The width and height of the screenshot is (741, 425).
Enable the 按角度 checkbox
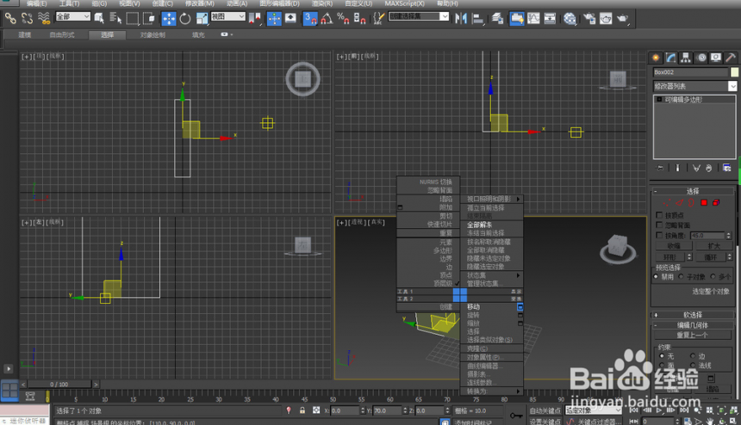(x=659, y=235)
